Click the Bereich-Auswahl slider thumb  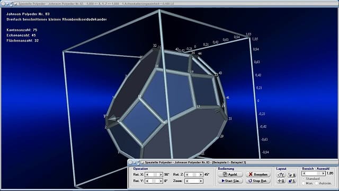tap(319, 173)
